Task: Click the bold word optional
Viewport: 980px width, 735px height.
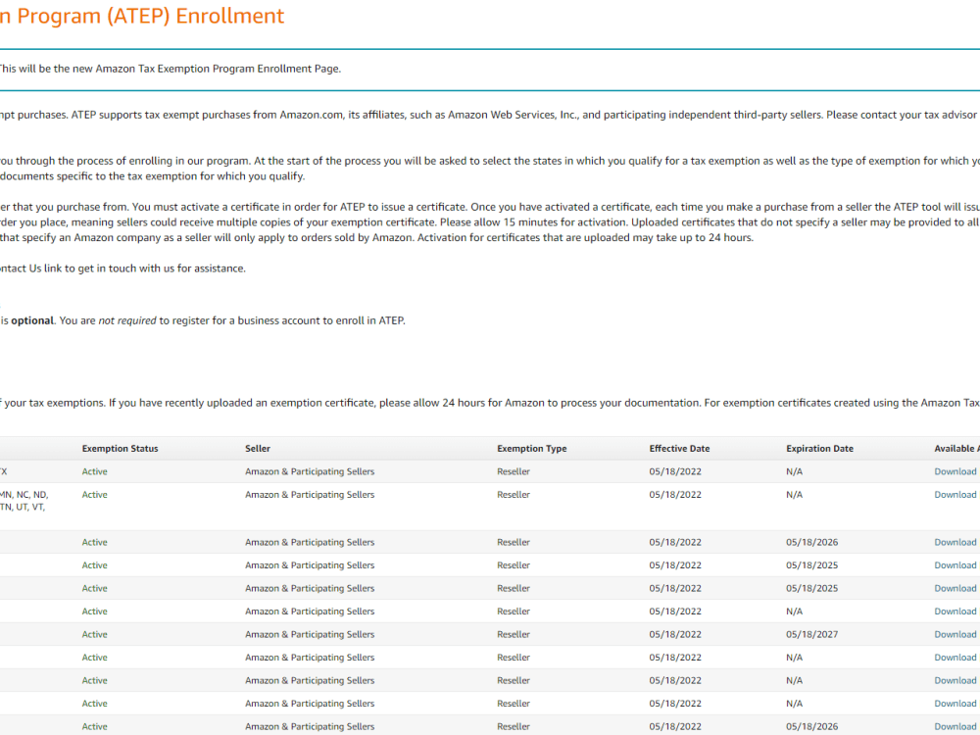Action: pos(32,320)
